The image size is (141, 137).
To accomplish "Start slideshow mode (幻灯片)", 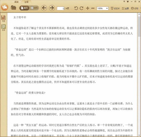I will coord(115,8).
